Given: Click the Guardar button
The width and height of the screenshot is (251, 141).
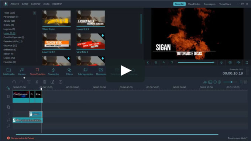Looking at the screenshot, I should coord(179,4).
